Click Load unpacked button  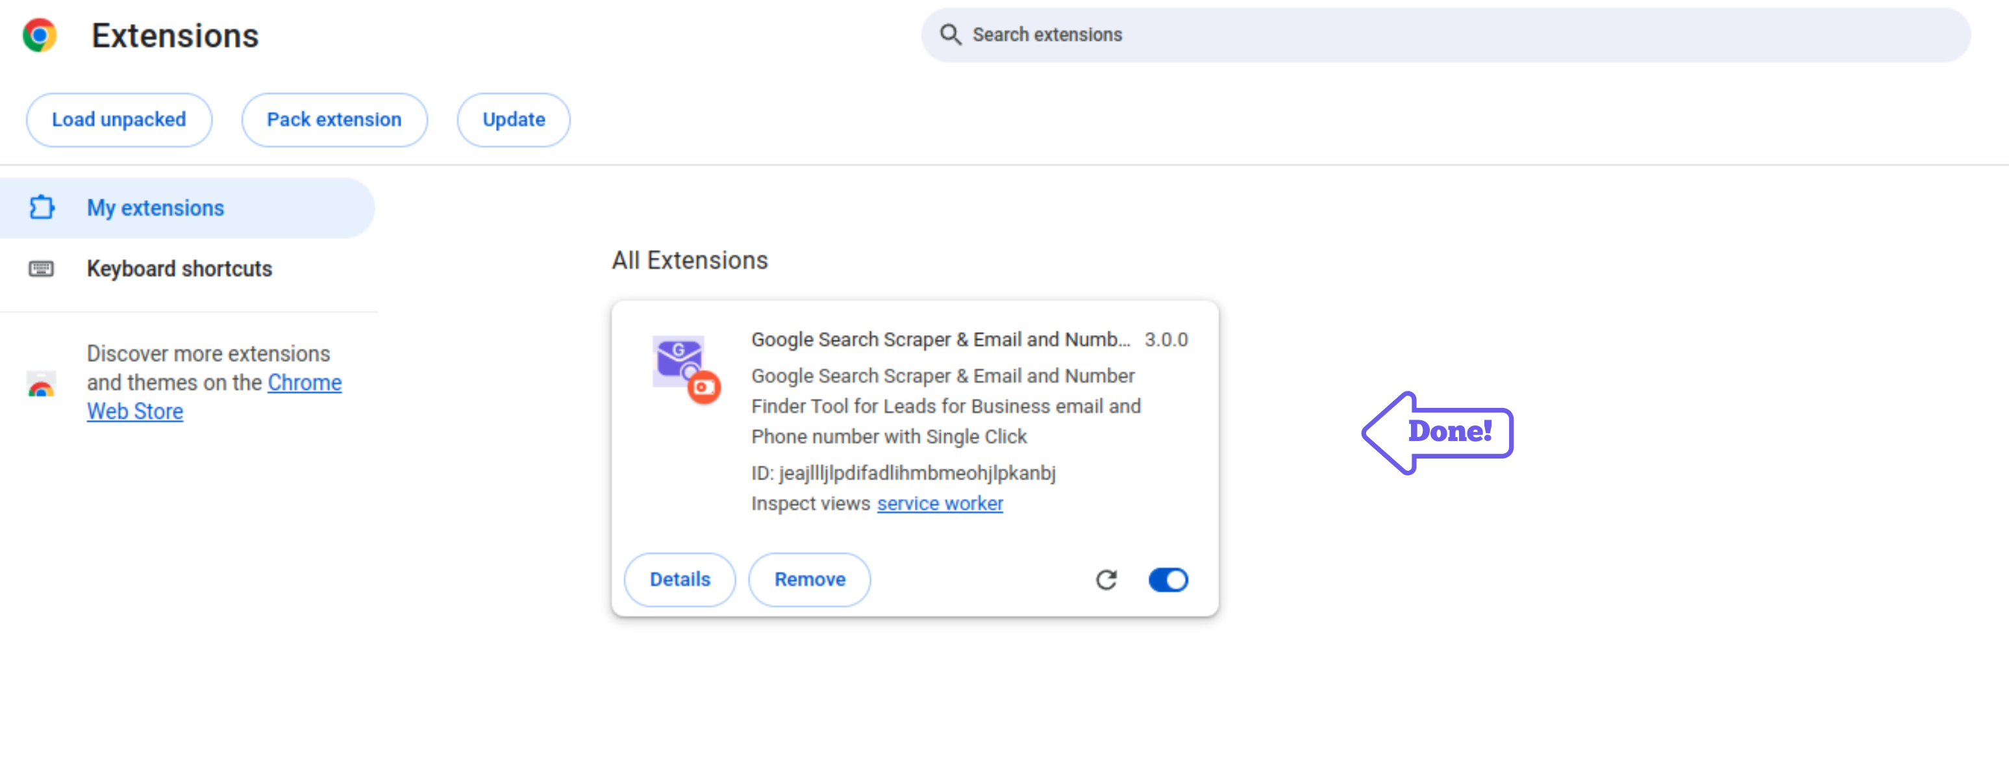119,120
